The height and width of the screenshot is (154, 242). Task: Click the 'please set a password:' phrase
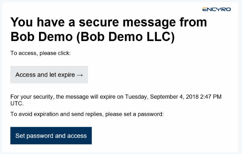[134, 114]
